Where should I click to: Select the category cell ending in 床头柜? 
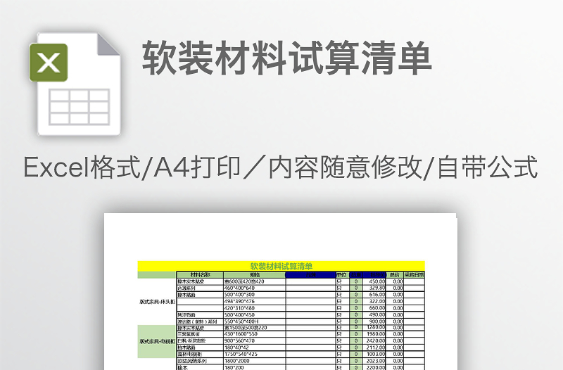pyautogui.click(x=157, y=302)
